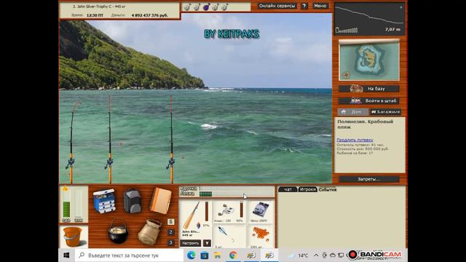Click the fourth pouch icon at top
Image resolution: width=466 pixels, height=262 pixels.
pyautogui.click(x=216, y=7)
